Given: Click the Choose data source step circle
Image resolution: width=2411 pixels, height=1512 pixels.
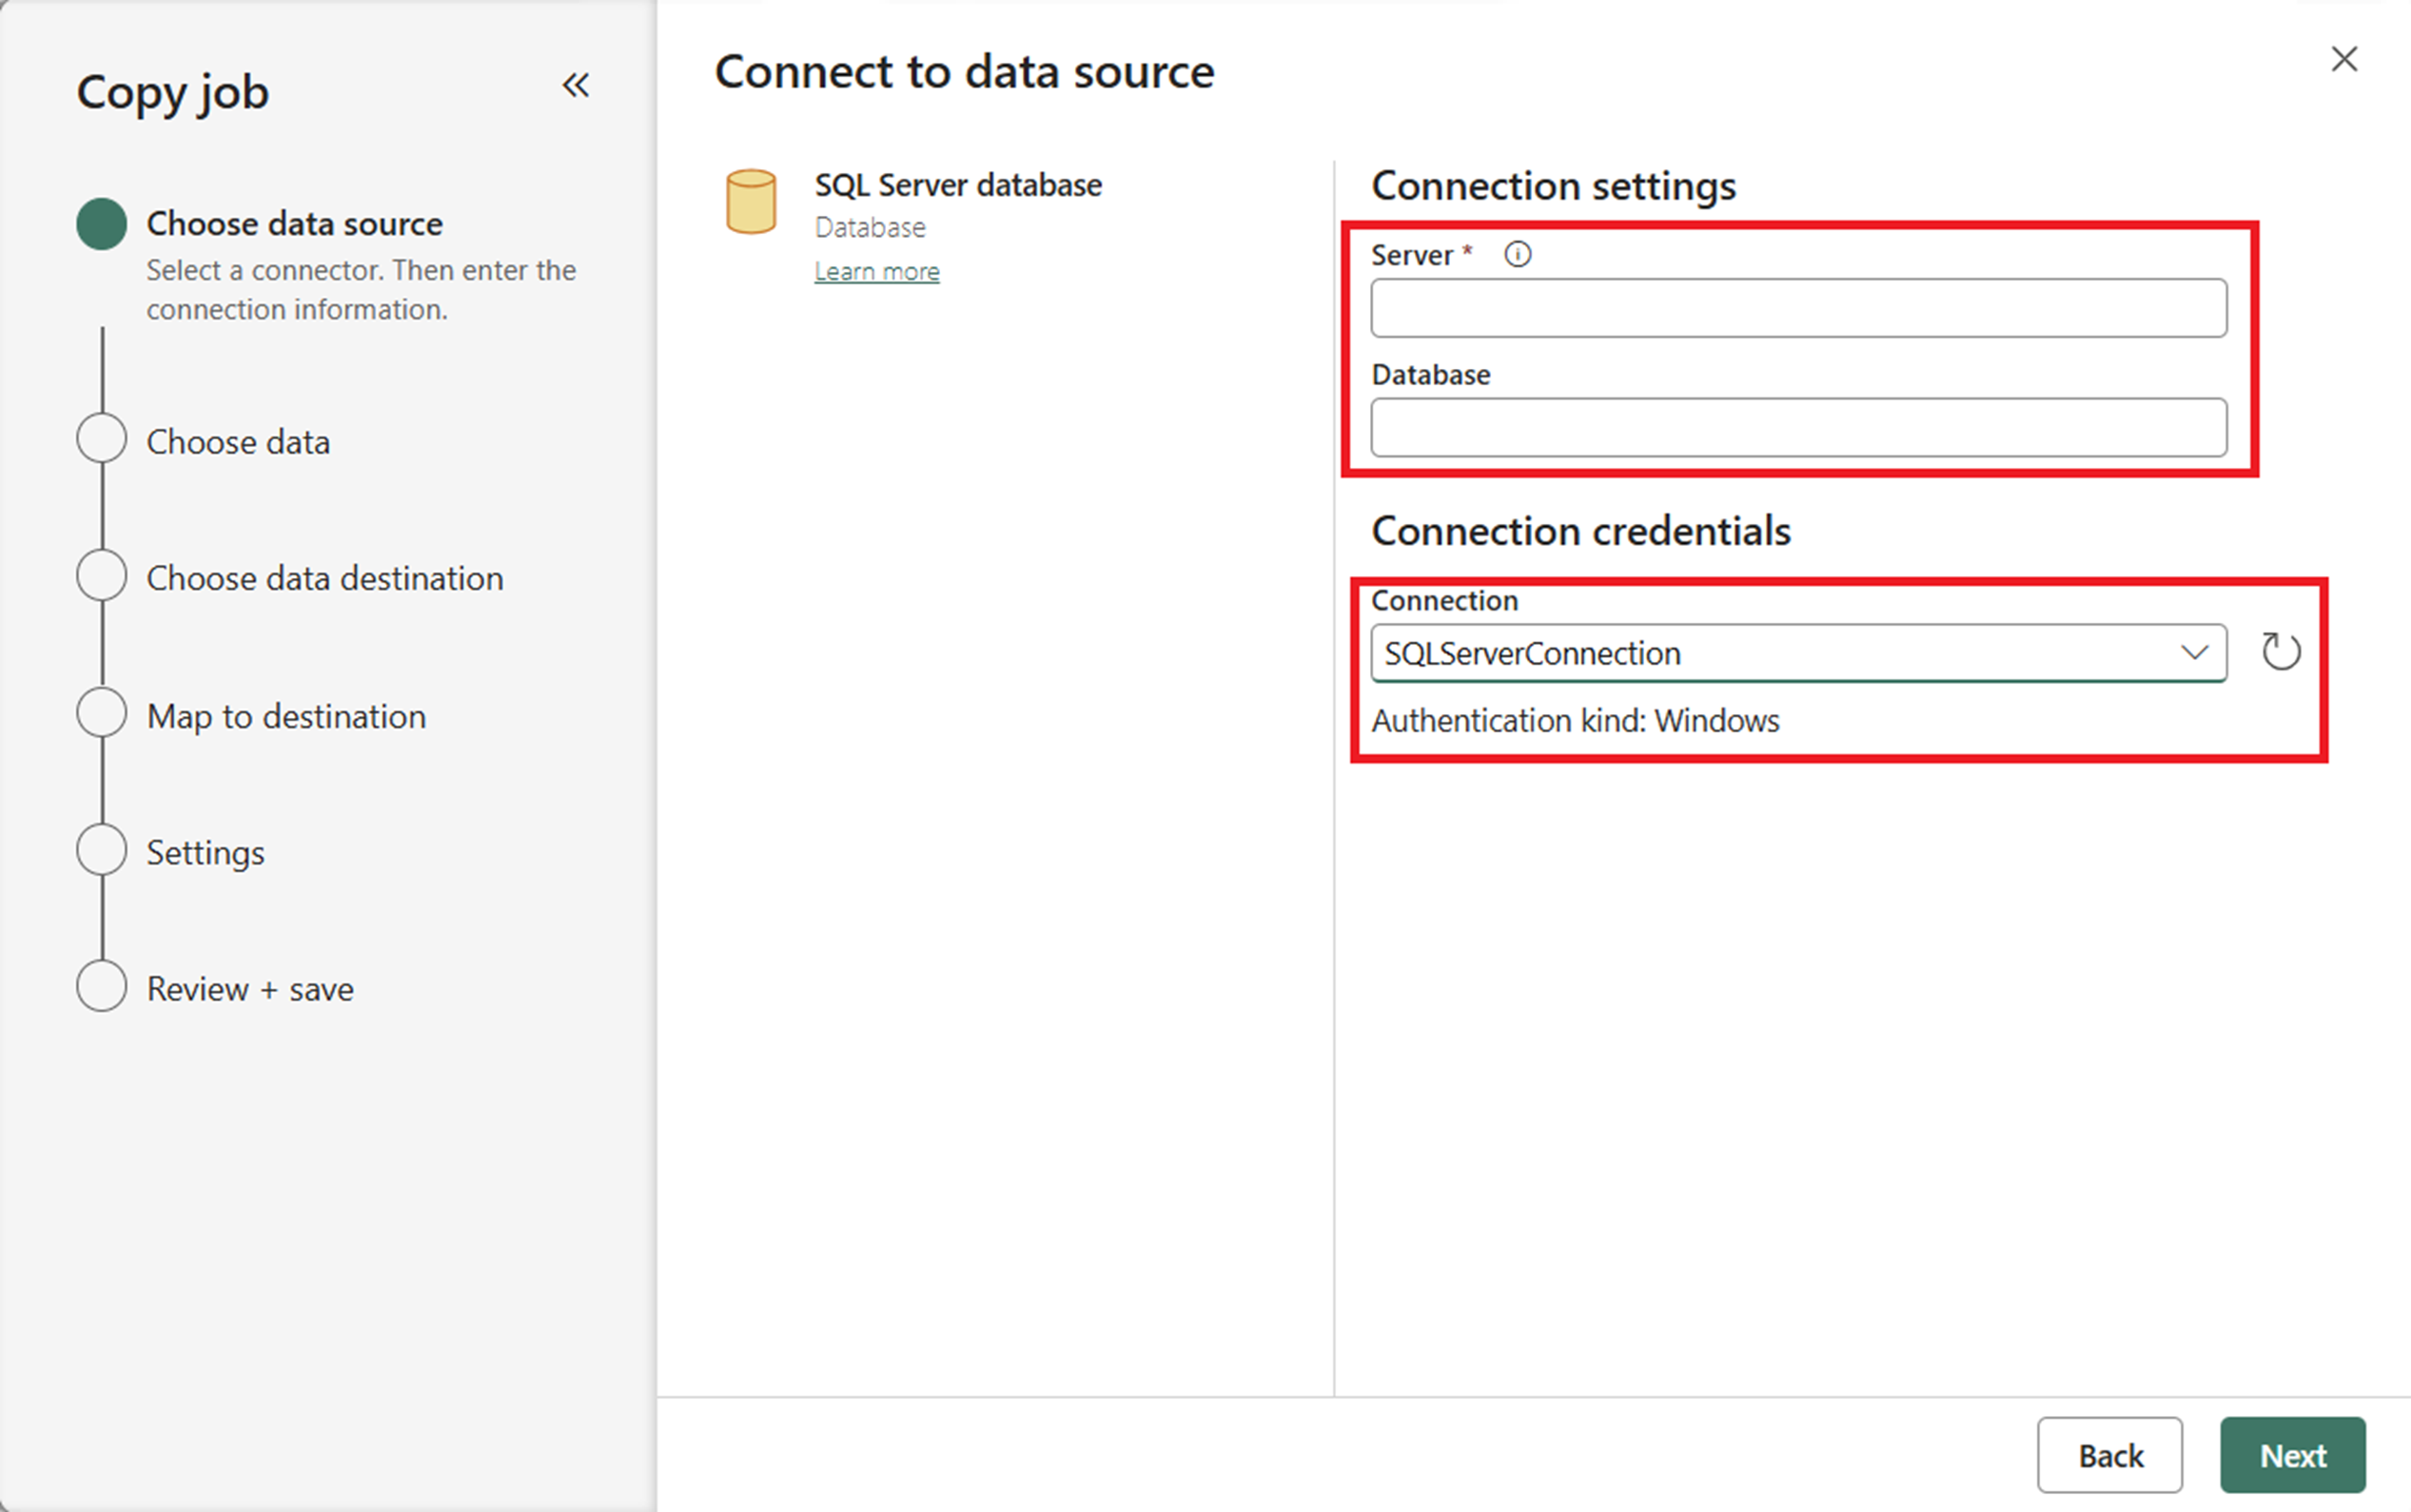Looking at the screenshot, I should click(x=102, y=223).
